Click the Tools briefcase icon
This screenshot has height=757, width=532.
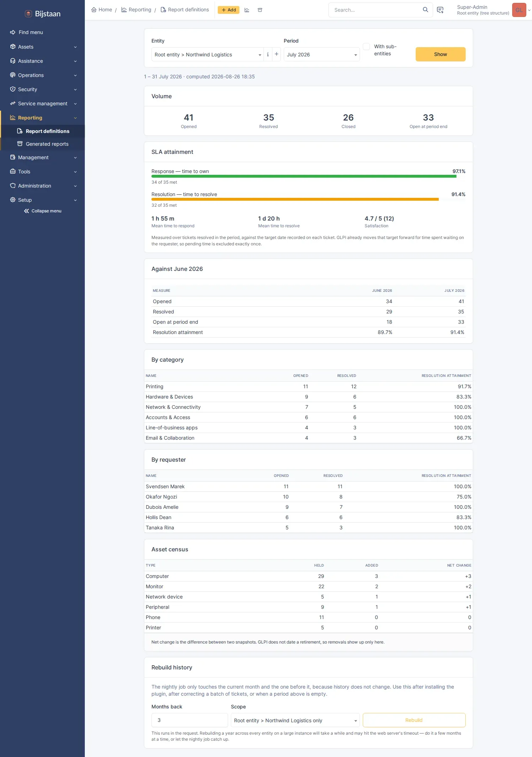point(13,171)
